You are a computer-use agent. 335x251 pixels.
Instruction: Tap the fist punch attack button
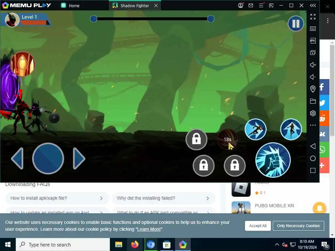tap(273, 160)
